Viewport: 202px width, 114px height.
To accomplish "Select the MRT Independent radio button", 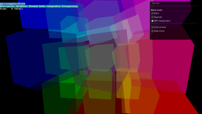I will tap(152, 21).
